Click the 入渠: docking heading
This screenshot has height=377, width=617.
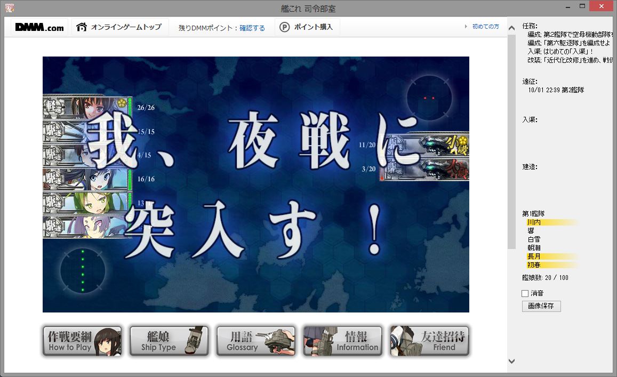pyautogui.click(x=530, y=119)
